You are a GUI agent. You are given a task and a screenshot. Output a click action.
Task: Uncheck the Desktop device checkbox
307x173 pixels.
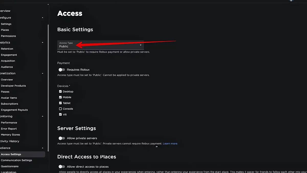[60, 91]
